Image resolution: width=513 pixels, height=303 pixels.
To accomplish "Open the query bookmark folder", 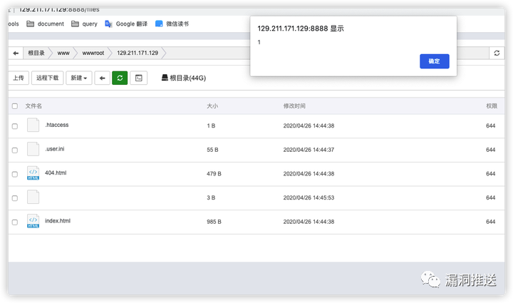I will [x=84, y=24].
